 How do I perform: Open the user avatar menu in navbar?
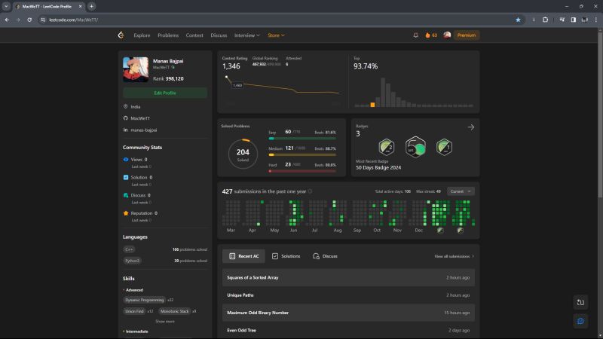click(x=447, y=35)
